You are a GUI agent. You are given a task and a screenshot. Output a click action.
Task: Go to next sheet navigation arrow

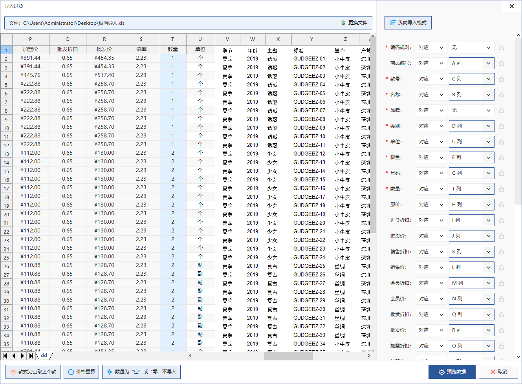pos(22,356)
